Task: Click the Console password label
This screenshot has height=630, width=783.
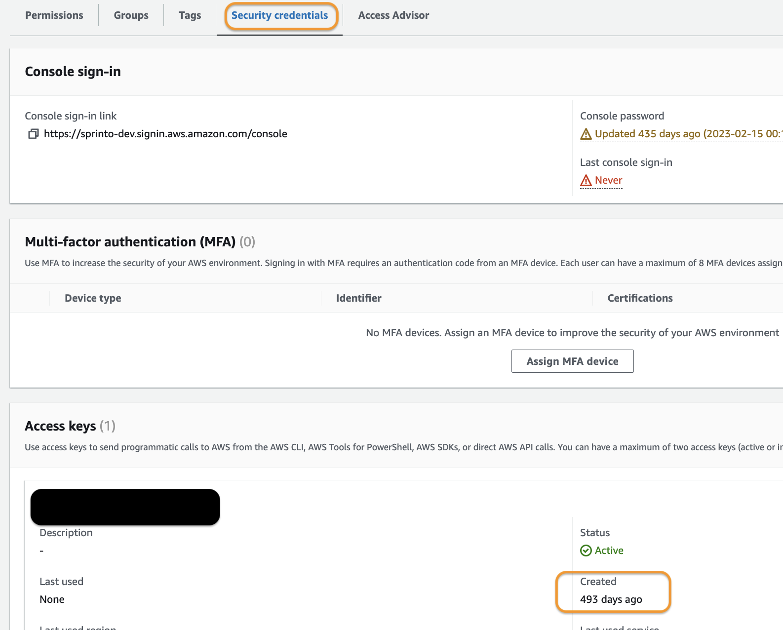Action: [x=622, y=116]
